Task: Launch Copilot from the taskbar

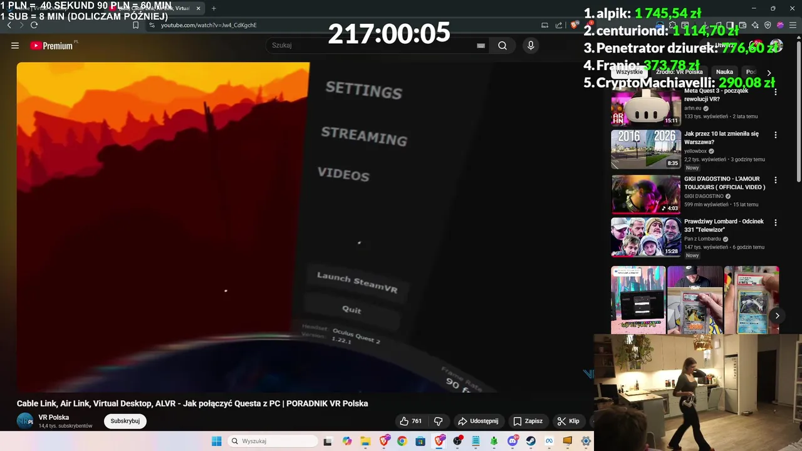Action: 347,441
